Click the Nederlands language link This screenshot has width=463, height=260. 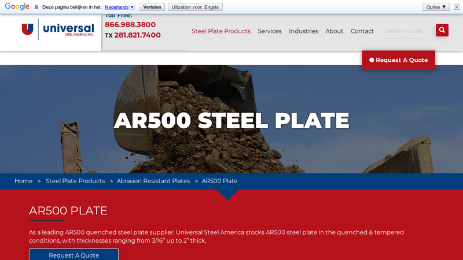click(117, 7)
